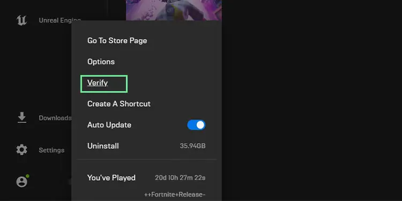Turn off the Auto Update switch

pos(196,125)
